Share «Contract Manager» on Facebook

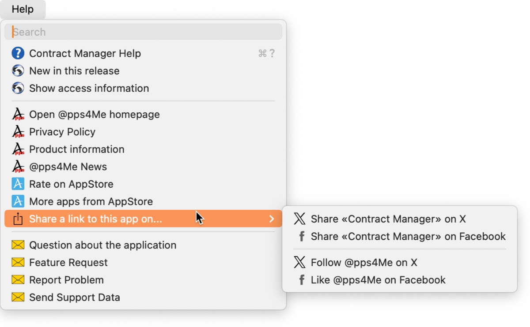click(x=400, y=237)
